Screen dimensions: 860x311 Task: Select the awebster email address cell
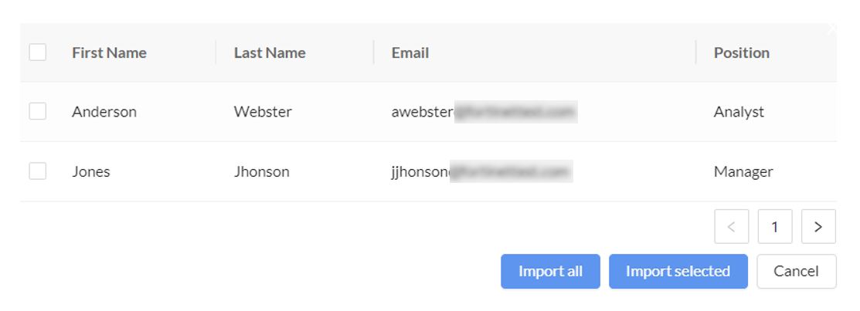pos(484,113)
